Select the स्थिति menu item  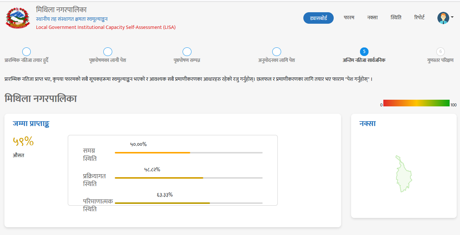coord(396,17)
